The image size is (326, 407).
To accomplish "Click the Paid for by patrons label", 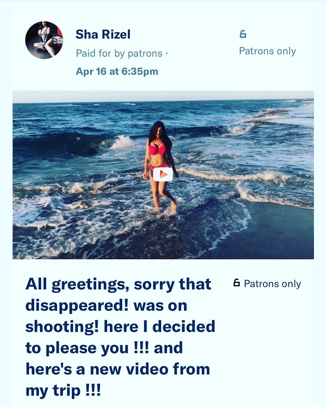I will coord(119,53).
